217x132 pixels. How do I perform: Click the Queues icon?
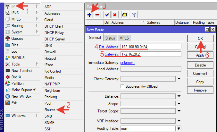pyautogui.click(x=8, y=39)
